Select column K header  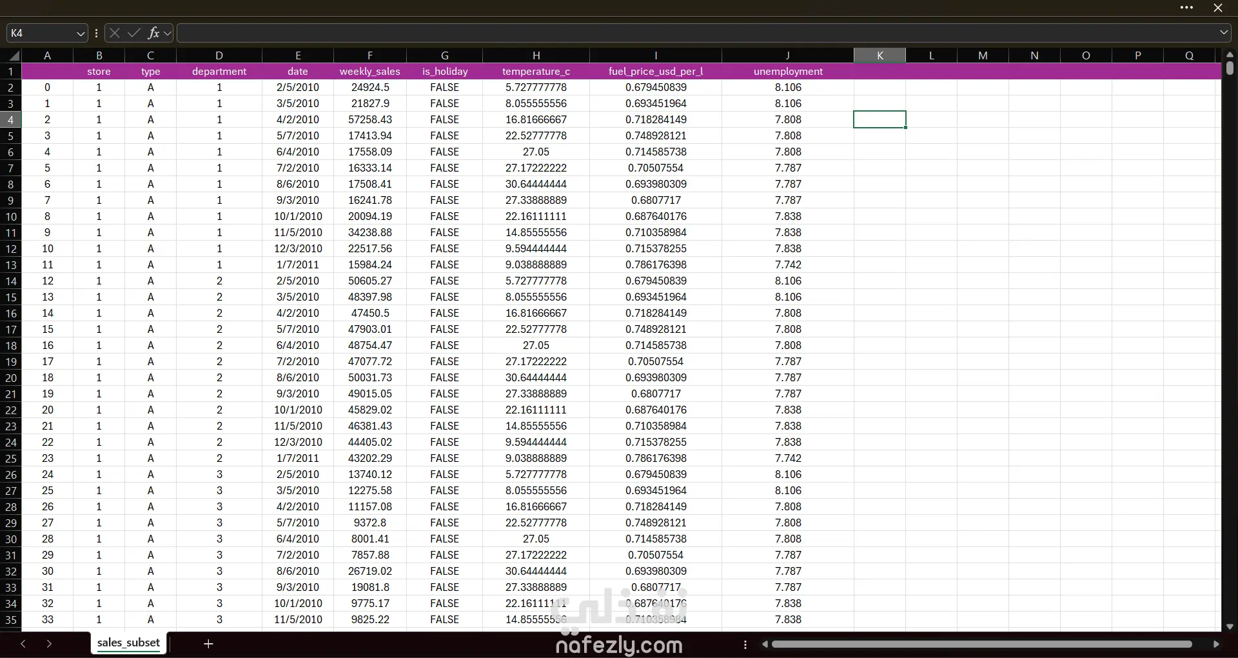[879, 55]
